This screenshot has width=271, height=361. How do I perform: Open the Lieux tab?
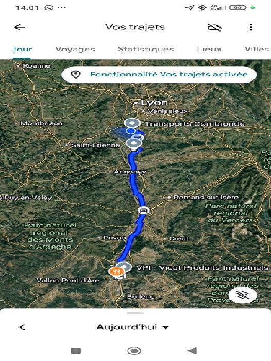pyautogui.click(x=209, y=49)
